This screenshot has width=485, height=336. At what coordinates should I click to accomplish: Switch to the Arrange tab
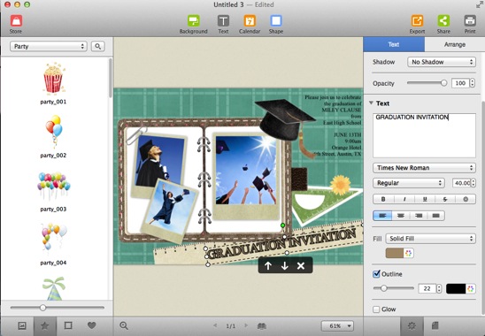455,44
